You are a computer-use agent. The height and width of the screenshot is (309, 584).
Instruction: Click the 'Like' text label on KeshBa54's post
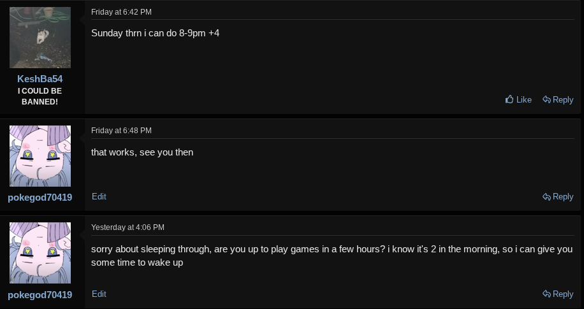pos(523,100)
